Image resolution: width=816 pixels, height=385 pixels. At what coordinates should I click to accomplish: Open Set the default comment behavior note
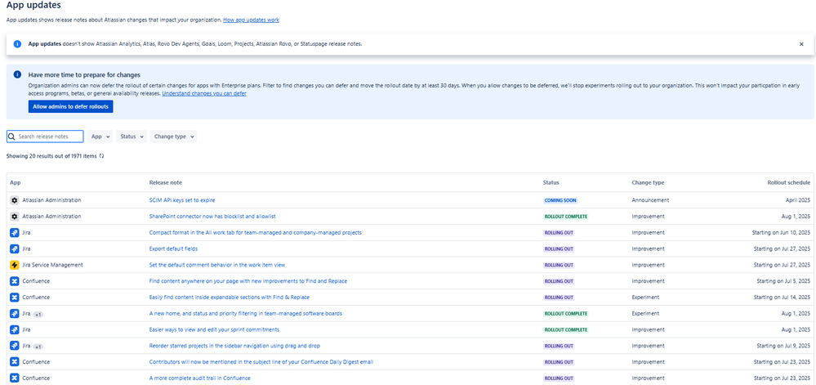[217, 265]
